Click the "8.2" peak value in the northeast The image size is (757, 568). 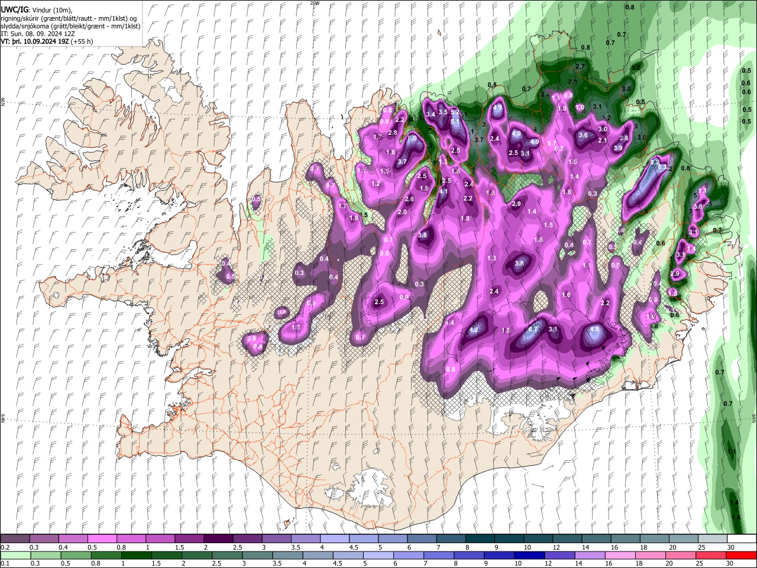pyautogui.click(x=655, y=161)
